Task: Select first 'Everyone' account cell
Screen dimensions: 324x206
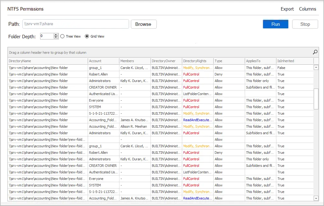Action: [104, 100]
